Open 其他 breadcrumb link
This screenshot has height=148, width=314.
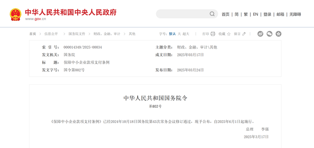pos(132,34)
